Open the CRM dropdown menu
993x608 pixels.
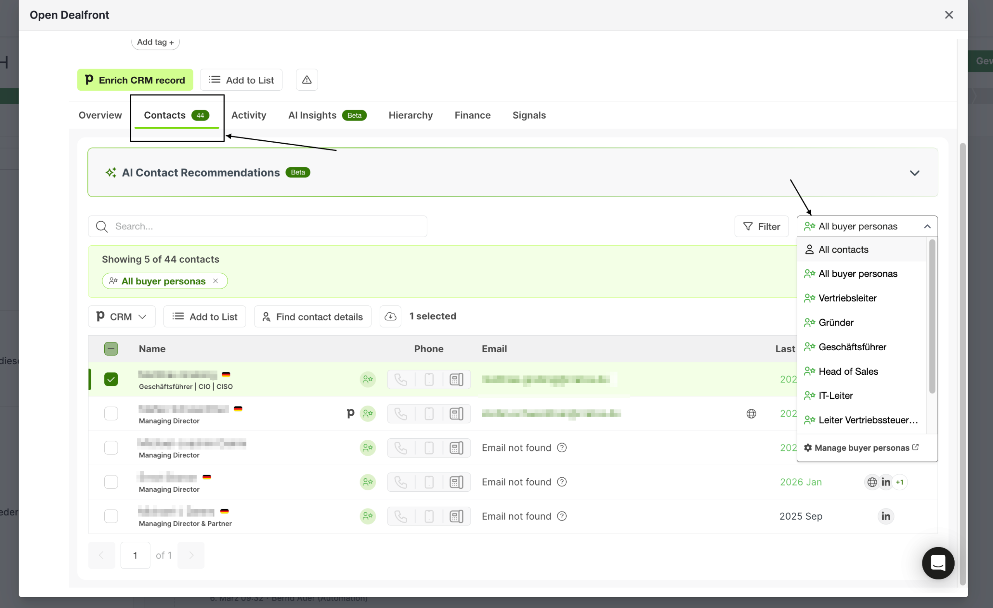coord(122,317)
